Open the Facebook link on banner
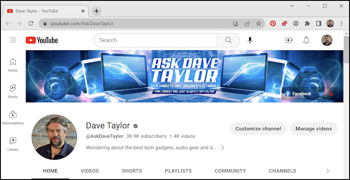This screenshot has width=350, height=180. (298, 94)
